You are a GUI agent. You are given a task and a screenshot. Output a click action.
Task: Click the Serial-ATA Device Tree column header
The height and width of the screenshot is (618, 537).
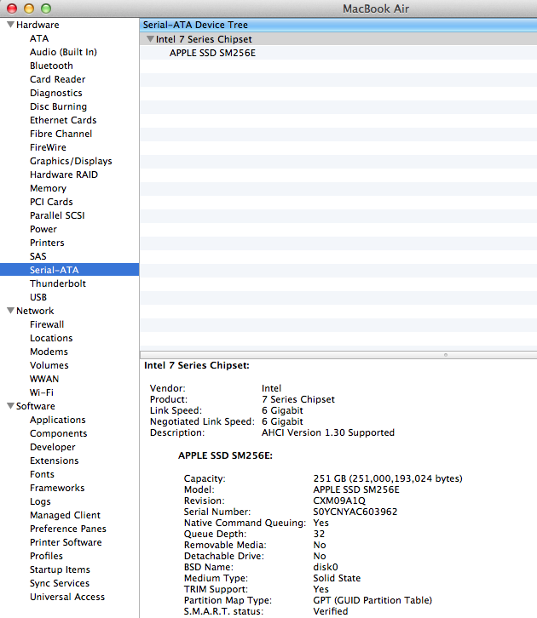(x=338, y=25)
